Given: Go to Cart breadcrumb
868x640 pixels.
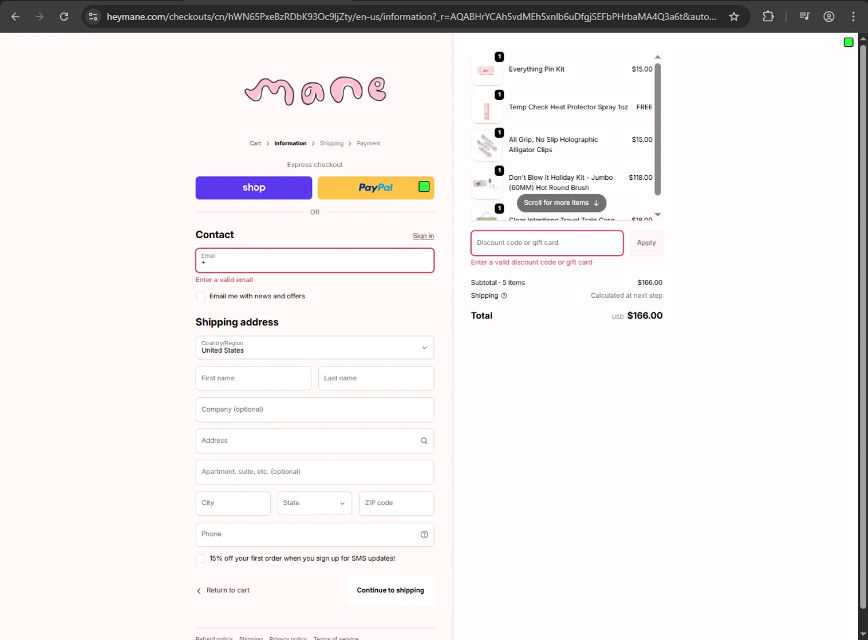Looking at the screenshot, I should (255, 143).
